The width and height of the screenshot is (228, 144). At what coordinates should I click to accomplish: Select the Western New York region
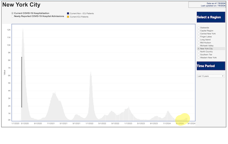[x=198, y=58]
